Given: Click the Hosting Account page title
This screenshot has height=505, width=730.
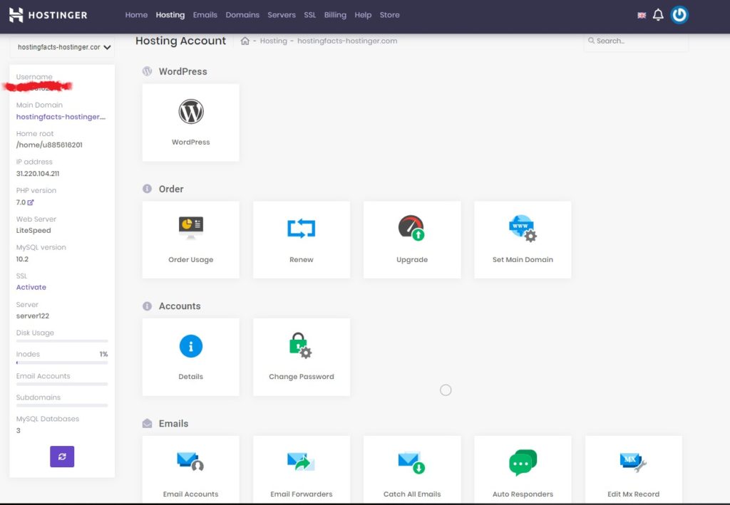Looking at the screenshot, I should click(180, 41).
